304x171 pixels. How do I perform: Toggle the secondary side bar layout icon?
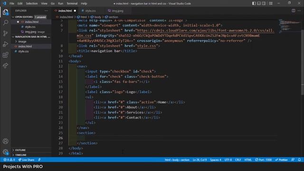[264, 3]
